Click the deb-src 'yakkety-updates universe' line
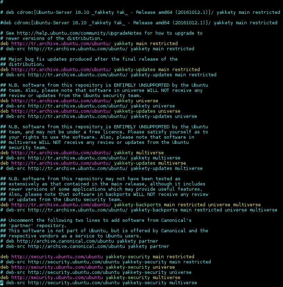Screen dimensions: 283x287 pos(99,116)
